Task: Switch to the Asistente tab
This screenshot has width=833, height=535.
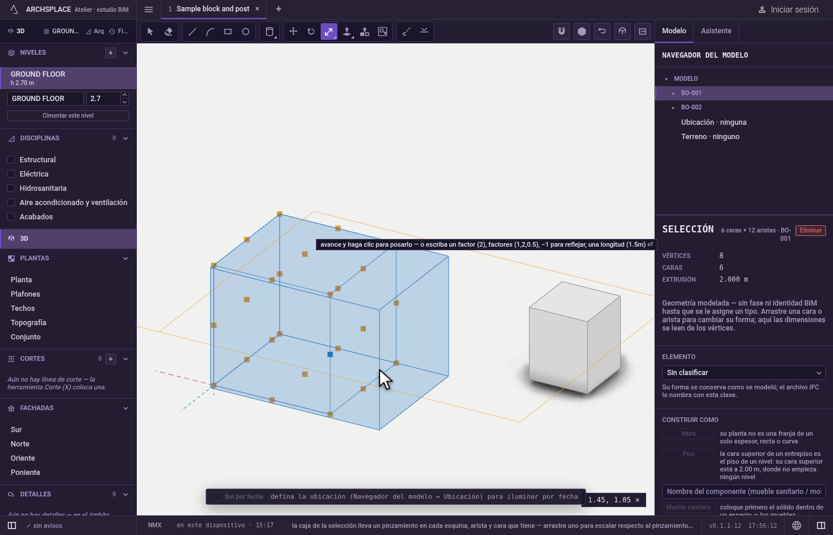Action: point(716,31)
